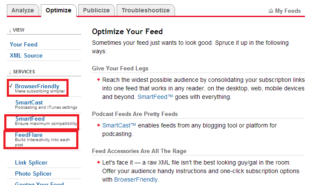Collapse the VIEW section arrow
This screenshot has width=313, height=185.
(10, 30)
